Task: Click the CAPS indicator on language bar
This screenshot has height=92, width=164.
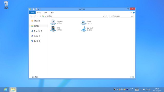Action: coord(130,89)
